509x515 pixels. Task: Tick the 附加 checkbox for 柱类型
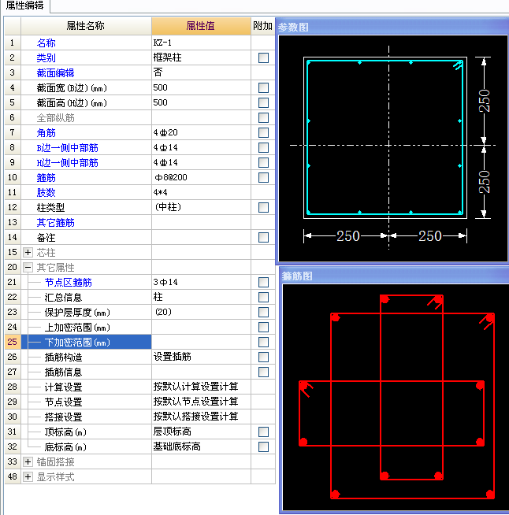pos(263,208)
